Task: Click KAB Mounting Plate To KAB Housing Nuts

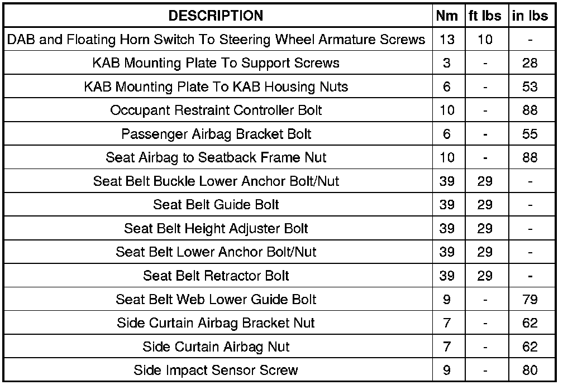Action: 216,86
